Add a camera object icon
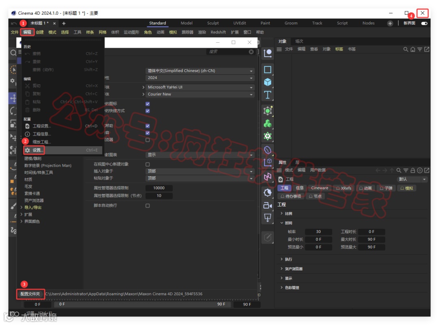Image resolution: width=439 pixels, height=325 pixels. [x=267, y=206]
